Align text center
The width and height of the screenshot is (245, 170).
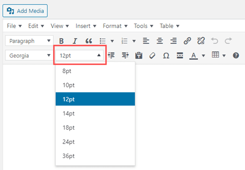[x=159, y=41]
